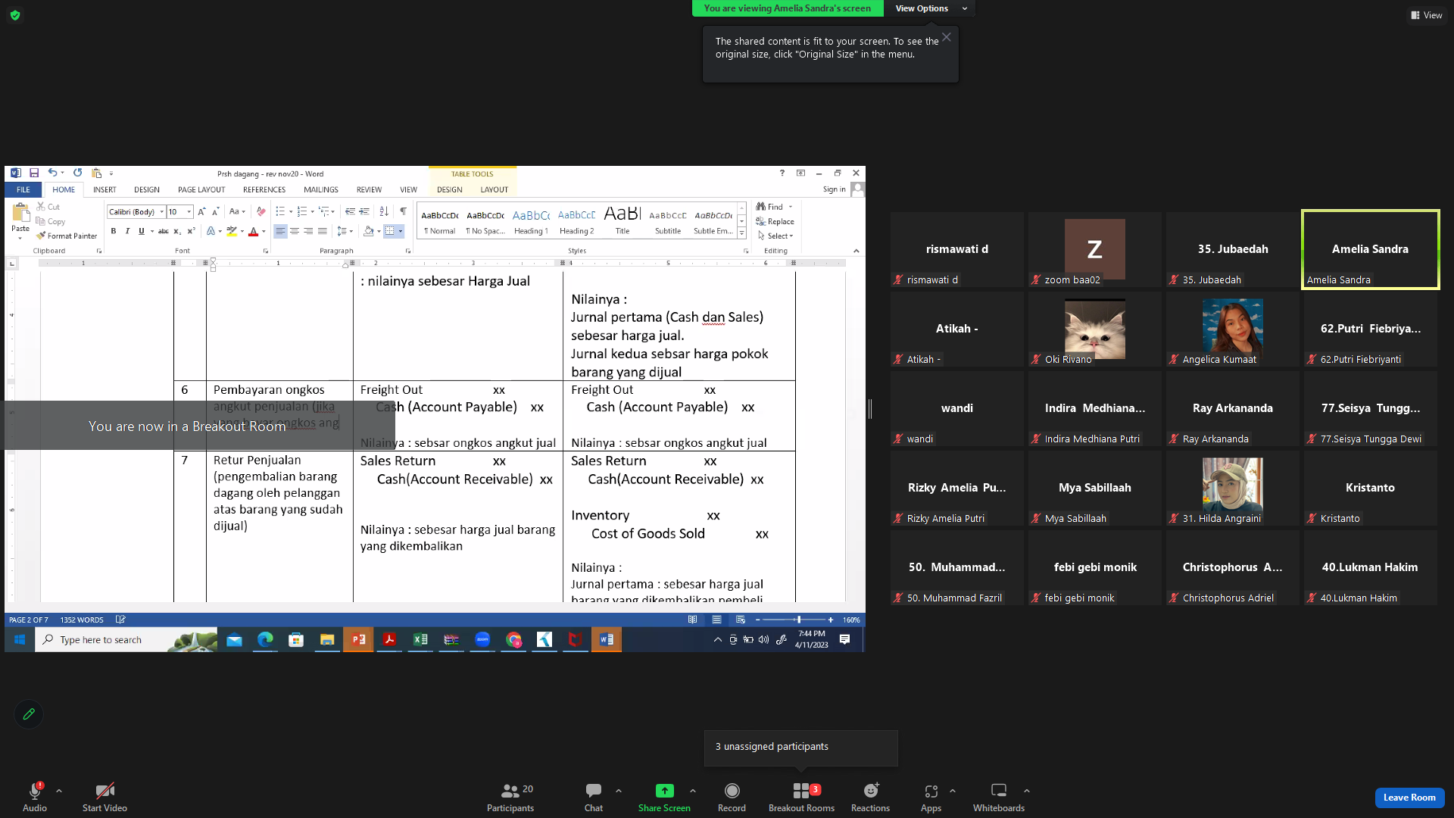Screen dimensions: 1454x818
Task: Open the Table Tools LAYOUT tab
Action: point(495,189)
